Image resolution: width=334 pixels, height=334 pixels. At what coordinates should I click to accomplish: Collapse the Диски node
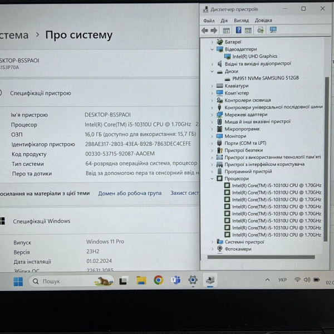(x=212, y=71)
